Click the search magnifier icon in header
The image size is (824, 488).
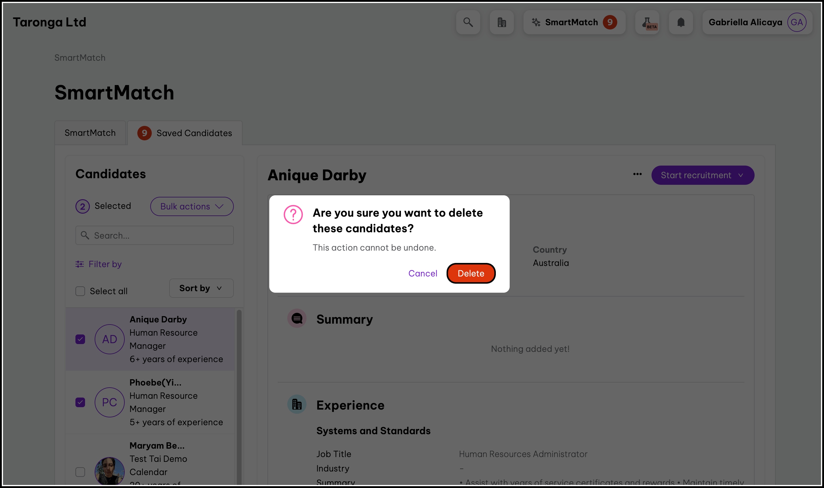pyautogui.click(x=468, y=22)
